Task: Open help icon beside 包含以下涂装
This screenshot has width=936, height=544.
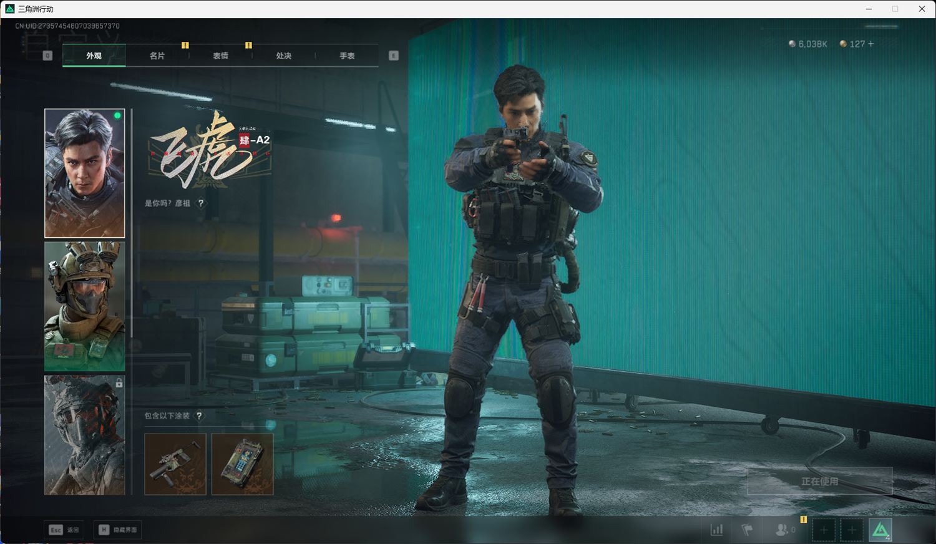Action: [x=200, y=416]
